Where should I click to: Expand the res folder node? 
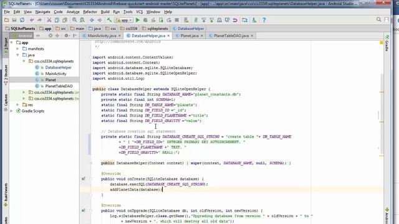[17, 105]
